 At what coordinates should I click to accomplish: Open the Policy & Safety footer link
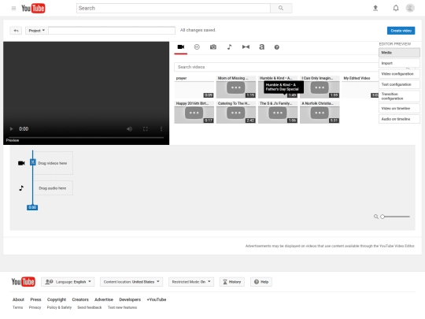point(59,307)
